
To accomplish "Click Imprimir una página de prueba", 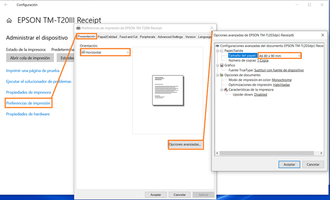I will tap(33, 71).
